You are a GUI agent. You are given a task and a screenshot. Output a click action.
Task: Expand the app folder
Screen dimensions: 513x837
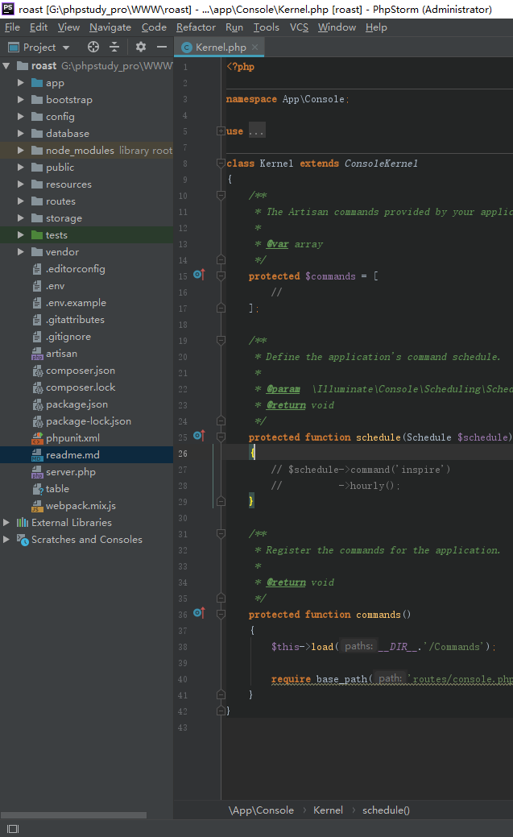19,82
